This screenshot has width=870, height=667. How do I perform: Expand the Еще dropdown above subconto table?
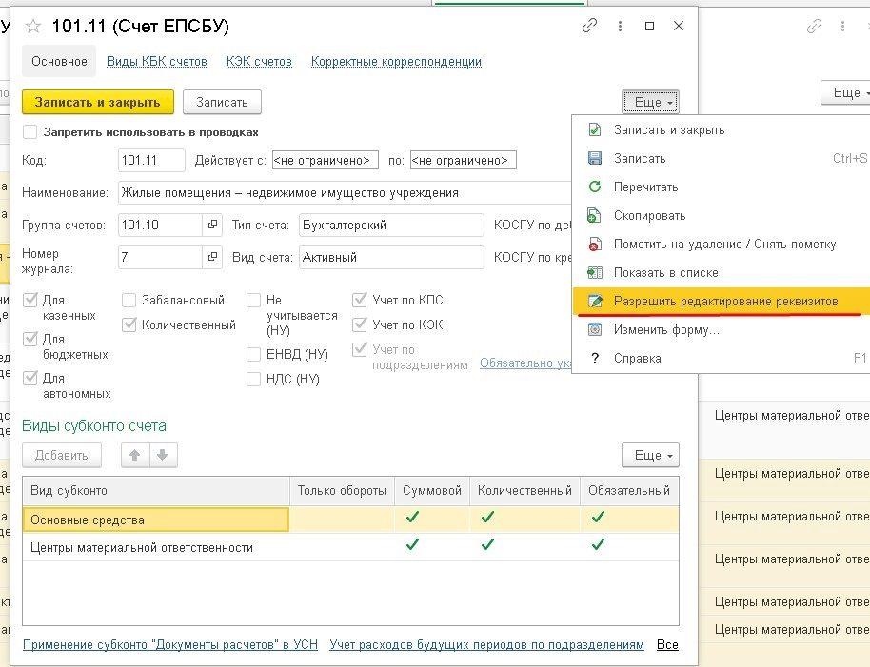[x=650, y=455]
